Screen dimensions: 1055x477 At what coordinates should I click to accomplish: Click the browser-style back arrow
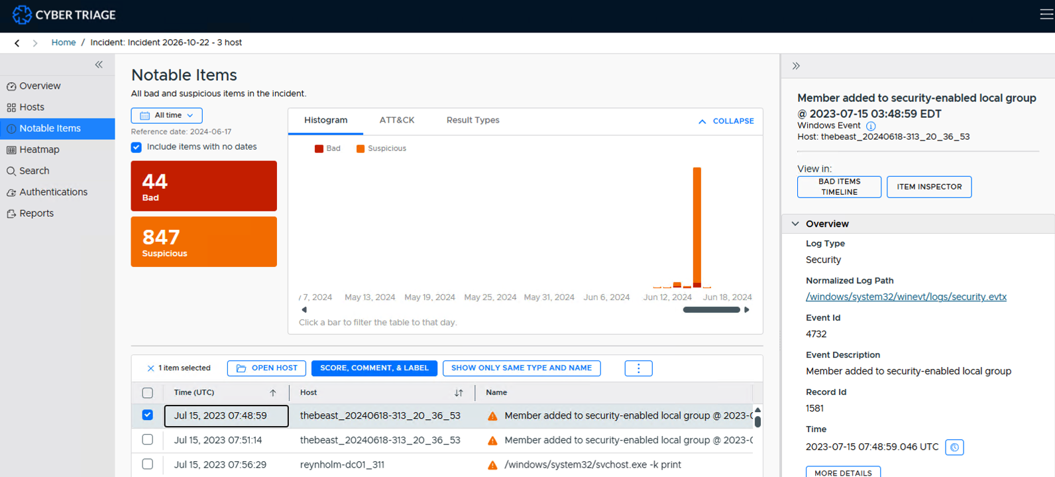point(17,43)
